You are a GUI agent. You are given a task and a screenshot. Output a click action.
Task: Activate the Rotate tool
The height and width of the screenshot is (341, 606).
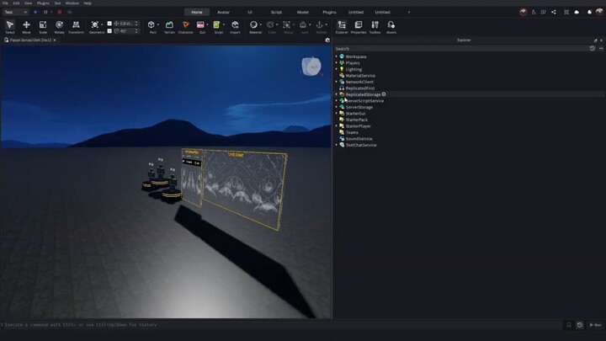[x=59, y=27]
